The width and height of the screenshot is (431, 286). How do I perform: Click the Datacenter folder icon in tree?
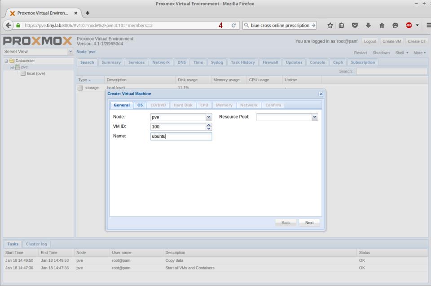[12, 61]
